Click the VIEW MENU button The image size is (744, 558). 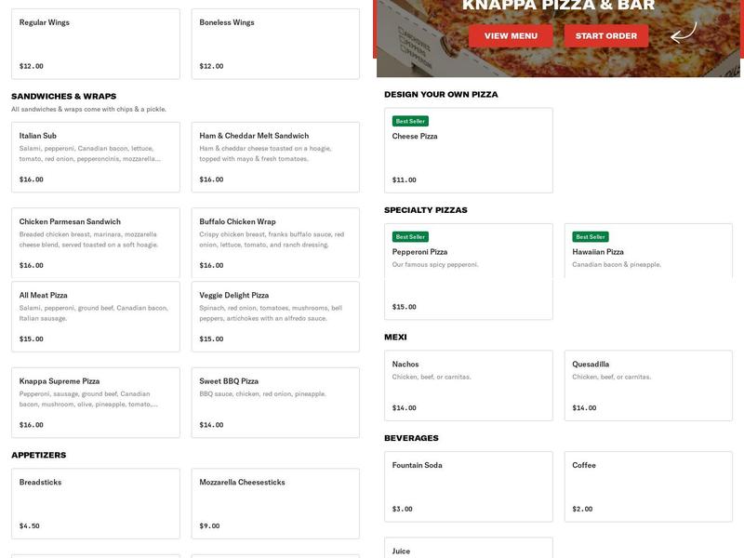(510, 35)
